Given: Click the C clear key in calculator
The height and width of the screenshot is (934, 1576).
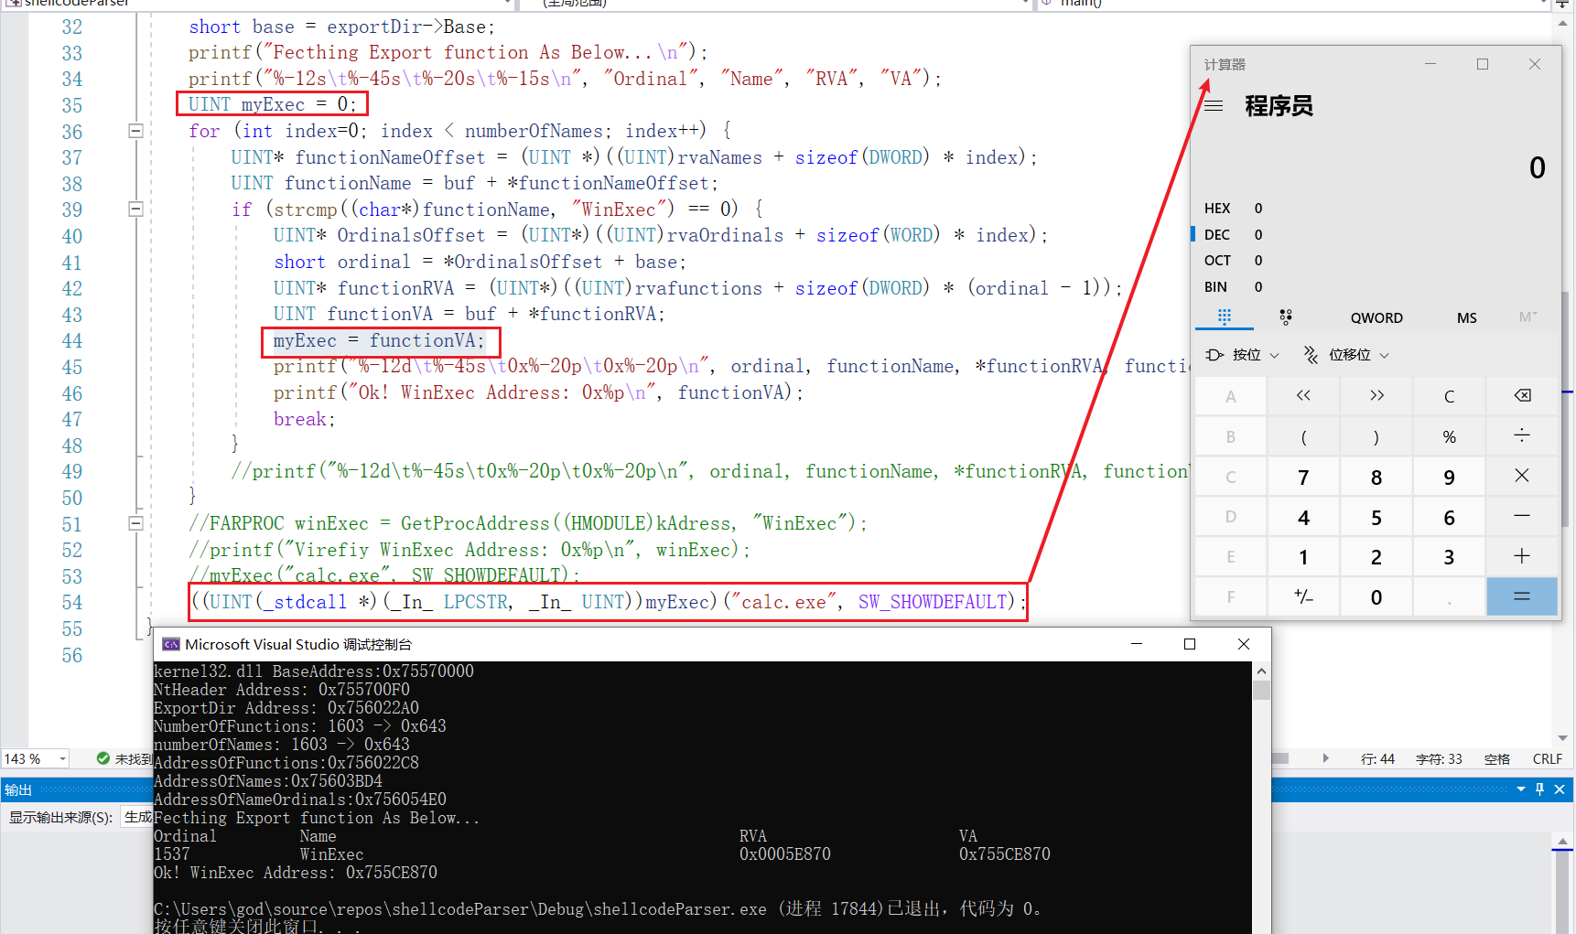Looking at the screenshot, I should pyautogui.click(x=1449, y=396).
